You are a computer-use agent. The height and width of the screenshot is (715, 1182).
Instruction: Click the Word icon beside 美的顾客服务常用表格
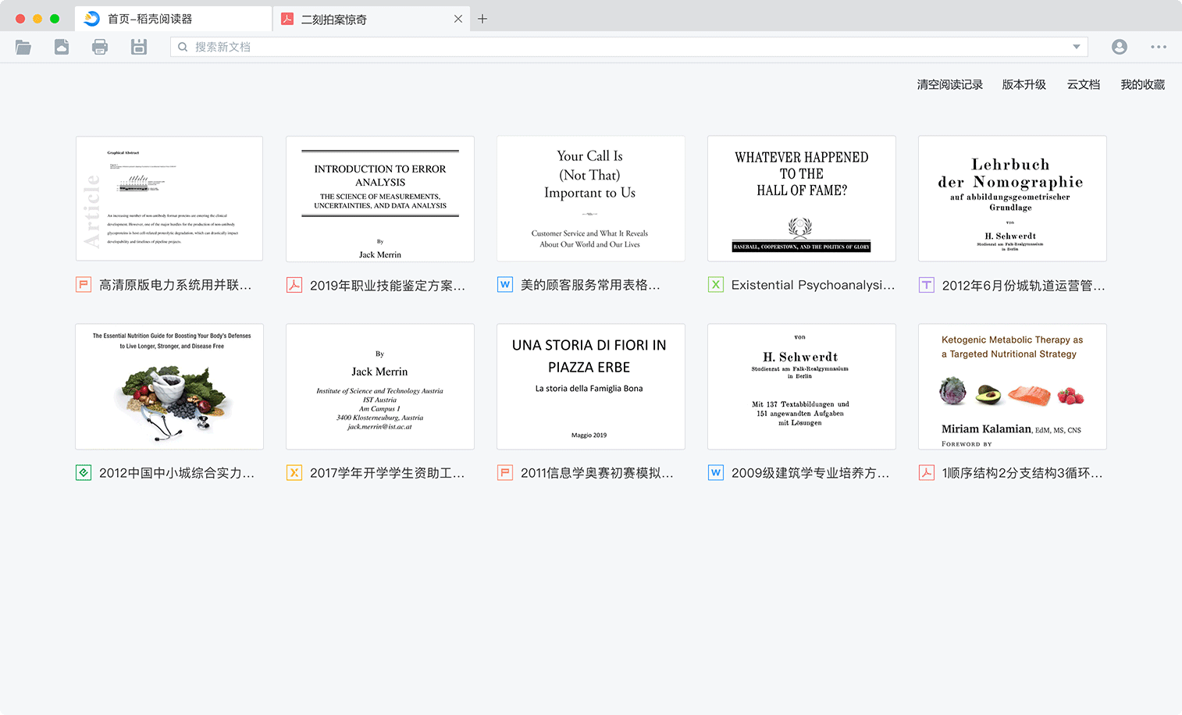tap(504, 285)
